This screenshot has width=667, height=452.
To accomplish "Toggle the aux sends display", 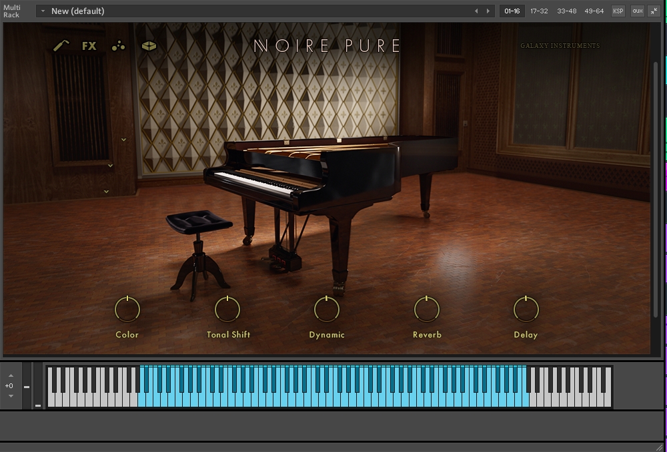I will coord(637,11).
